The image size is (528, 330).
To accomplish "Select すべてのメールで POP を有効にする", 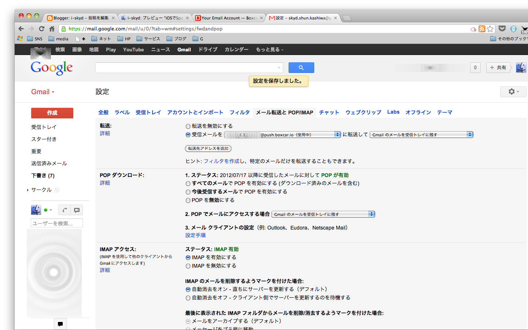I will 188,183.
